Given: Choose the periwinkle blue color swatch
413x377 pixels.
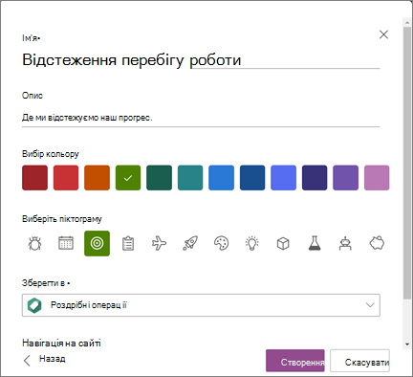Looking at the screenshot, I should point(283,178).
